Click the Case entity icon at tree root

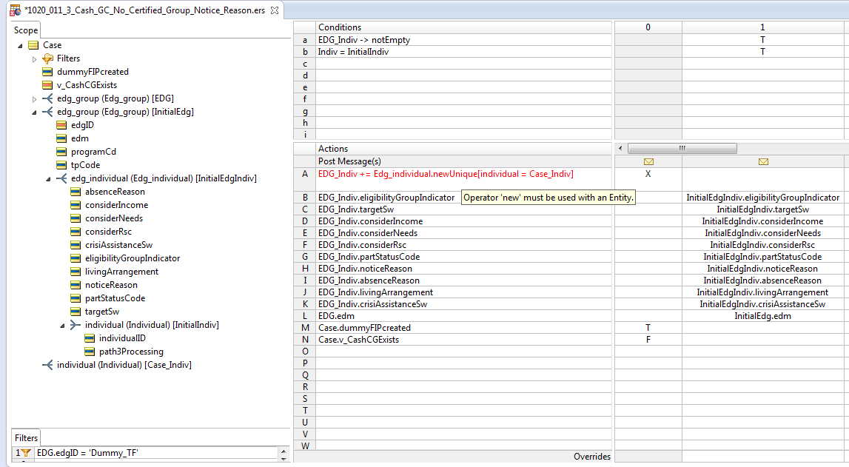tap(33, 45)
